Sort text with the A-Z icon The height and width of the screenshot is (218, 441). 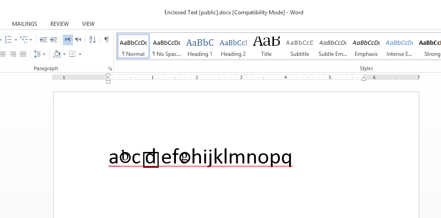92,40
